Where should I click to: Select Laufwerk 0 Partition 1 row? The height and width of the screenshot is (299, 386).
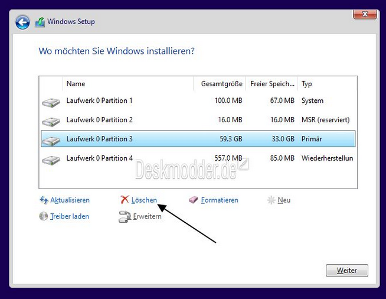pyautogui.click(x=198, y=100)
